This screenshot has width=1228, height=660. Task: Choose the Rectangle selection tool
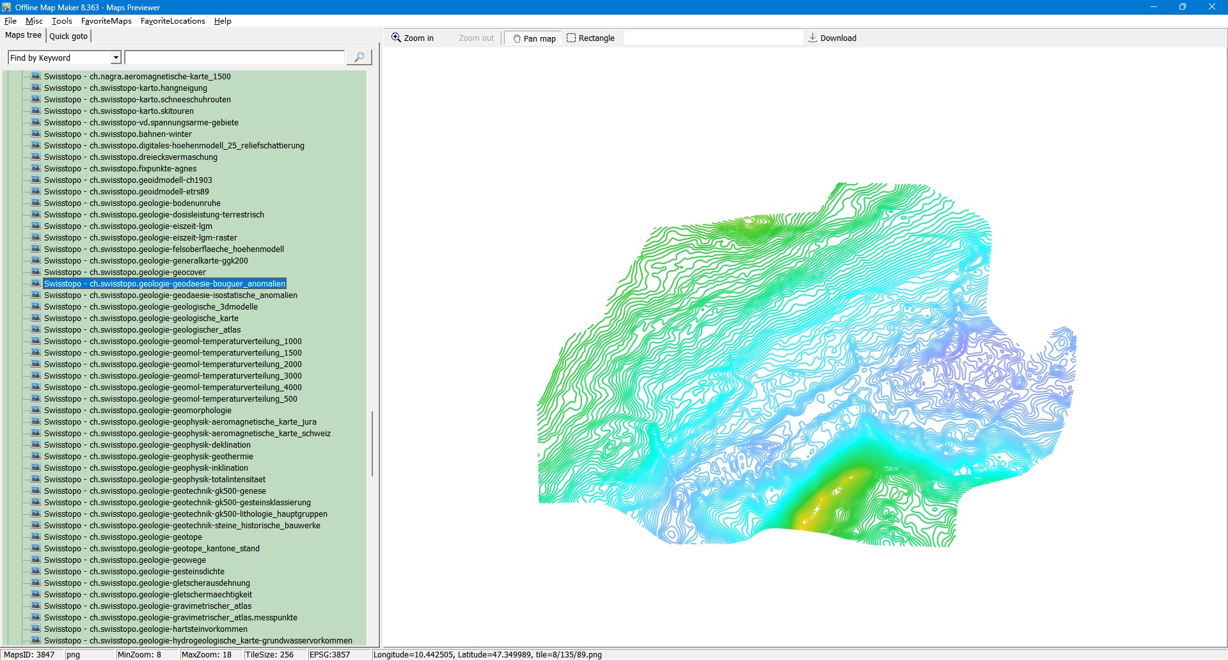point(590,38)
